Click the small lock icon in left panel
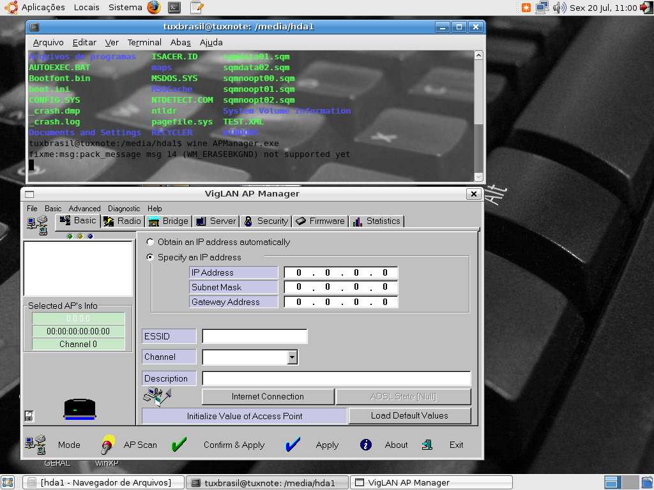 [29, 416]
